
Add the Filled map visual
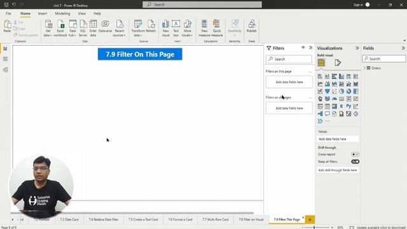coord(328,99)
